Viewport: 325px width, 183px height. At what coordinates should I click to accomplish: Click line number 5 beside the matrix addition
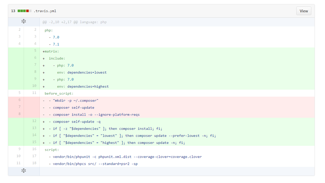coord(35,51)
